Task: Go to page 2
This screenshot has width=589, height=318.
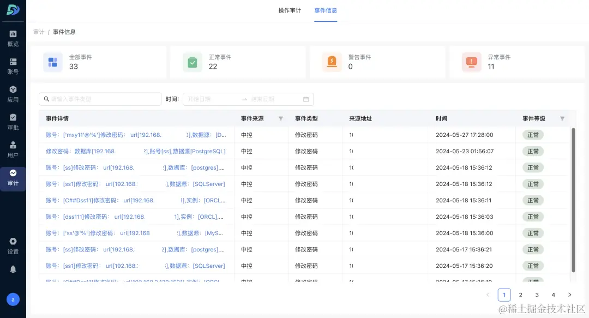Action: (521, 295)
